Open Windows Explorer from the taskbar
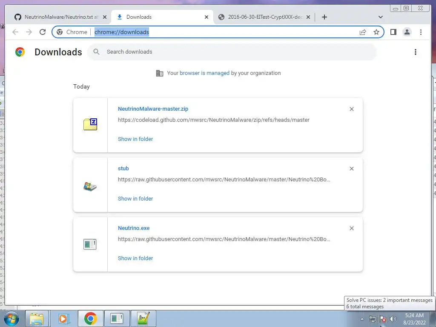436x327 pixels. coord(37,318)
